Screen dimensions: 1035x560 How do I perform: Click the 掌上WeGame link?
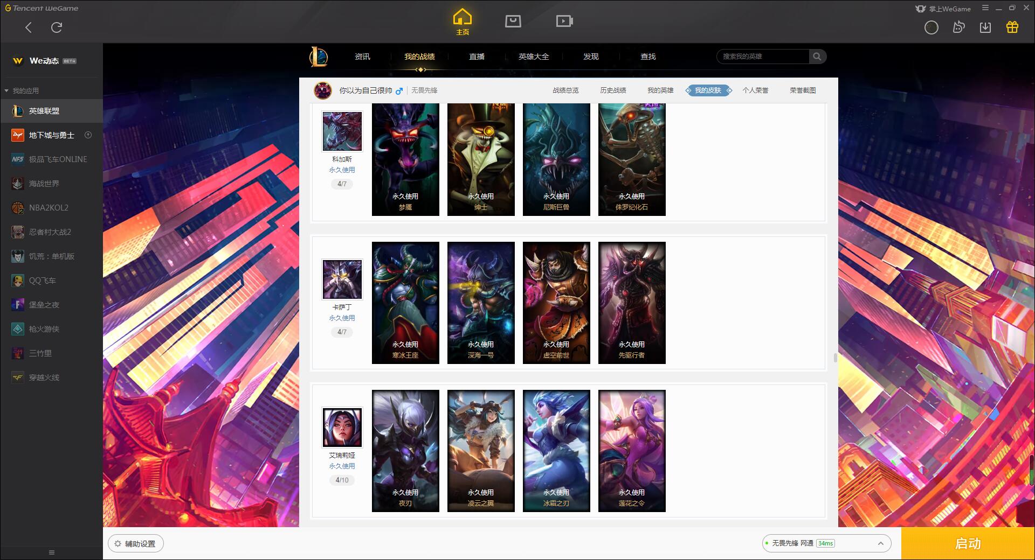pyautogui.click(x=943, y=9)
